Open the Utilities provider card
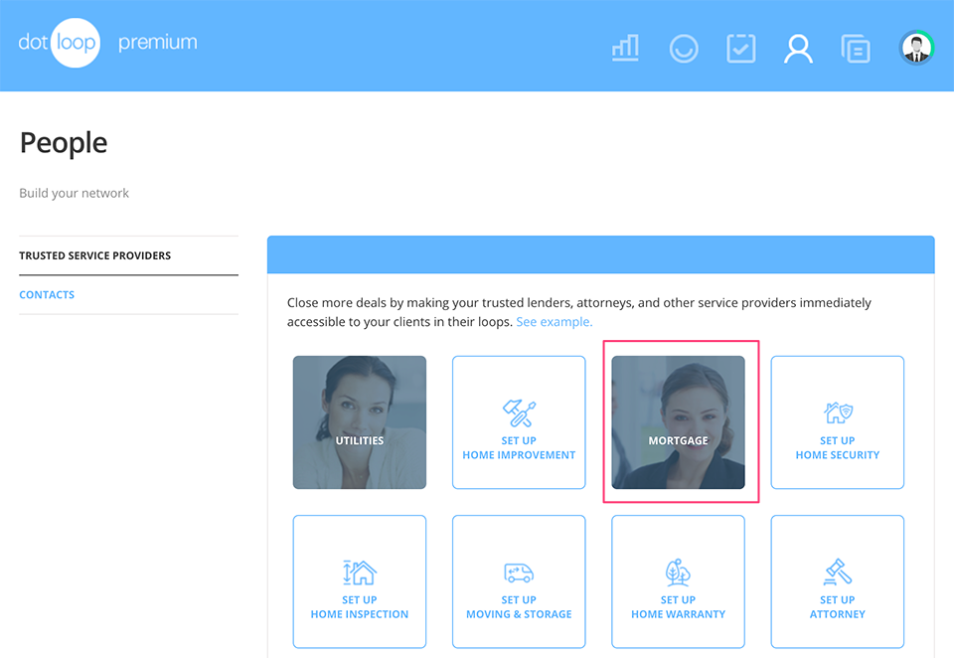The image size is (954, 658). coord(360,422)
